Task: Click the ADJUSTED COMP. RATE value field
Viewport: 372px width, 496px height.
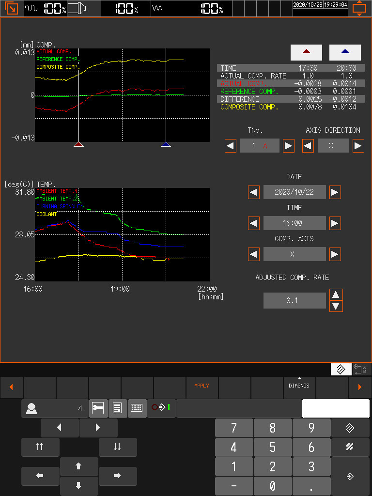Action: tap(294, 301)
